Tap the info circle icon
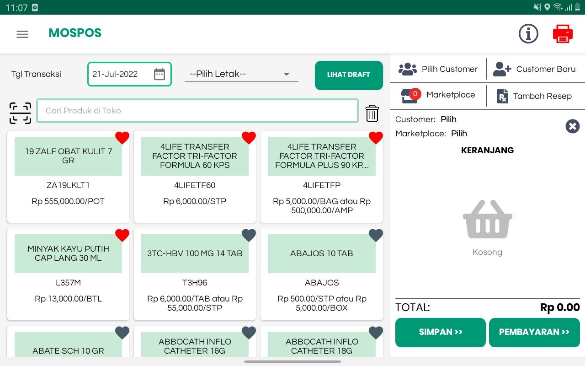 pos(528,34)
